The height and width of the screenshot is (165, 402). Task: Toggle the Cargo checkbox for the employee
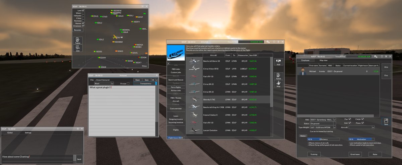coord(362,119)
